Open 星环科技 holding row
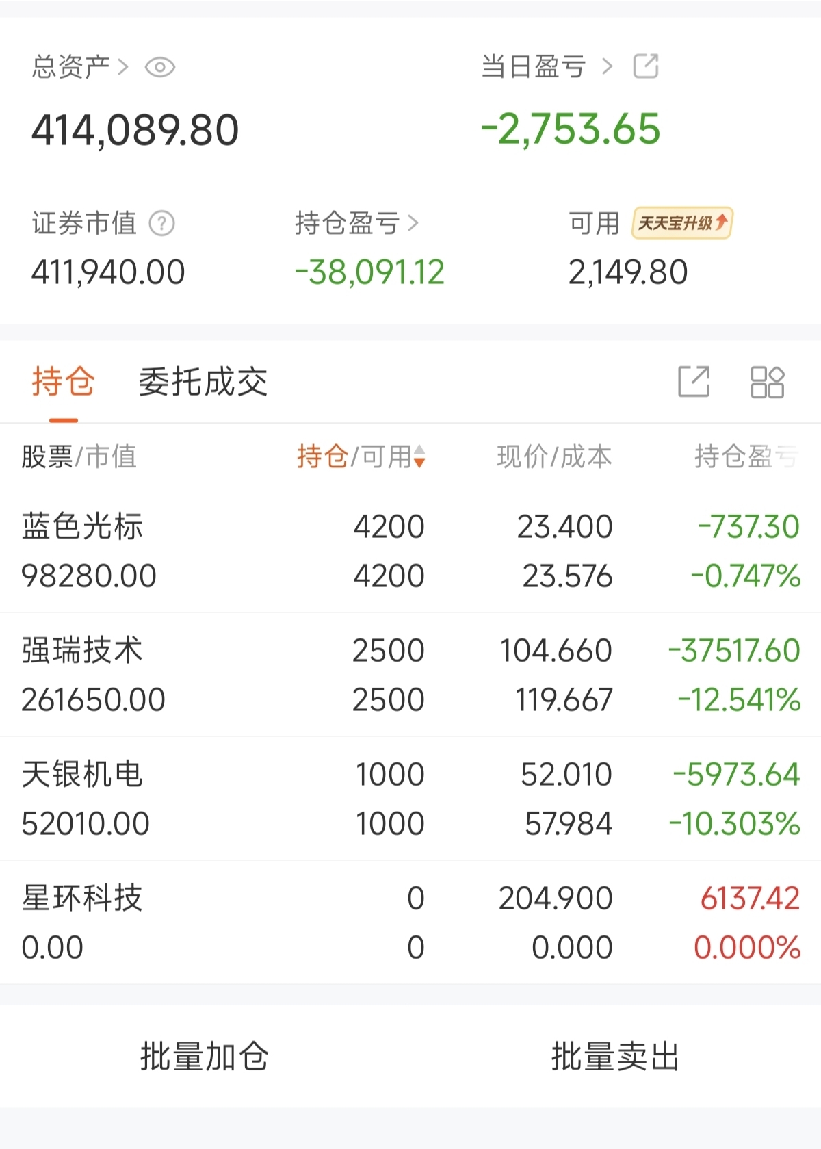 (x=410, y=922)
